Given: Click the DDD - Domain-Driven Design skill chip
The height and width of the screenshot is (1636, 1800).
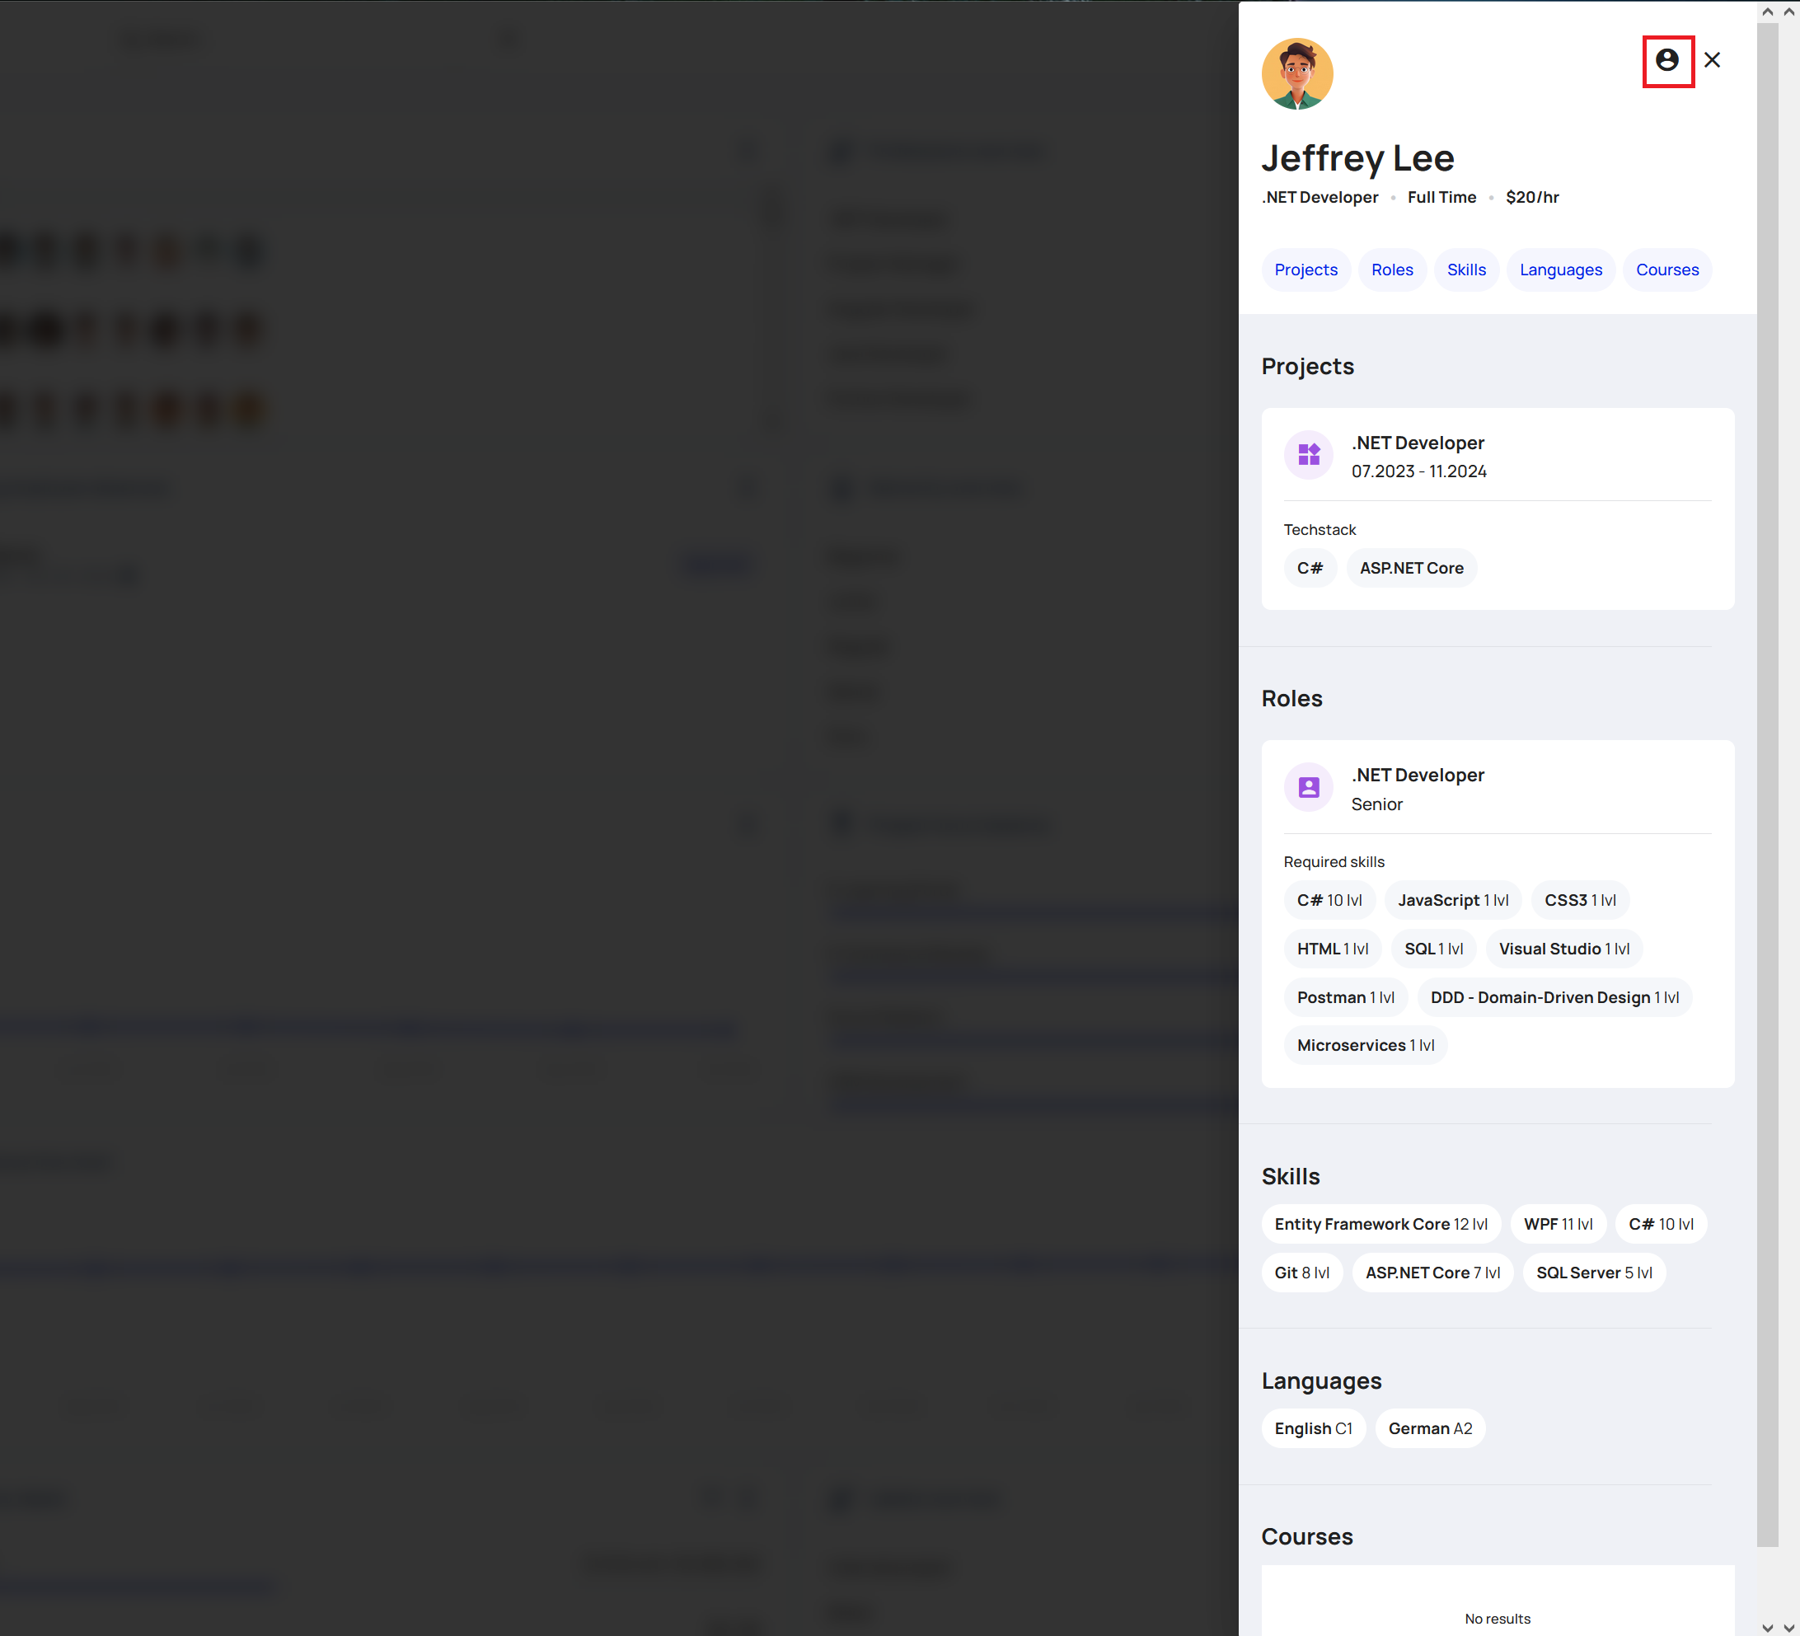Looking at the screenshot, I should 1554,997.
